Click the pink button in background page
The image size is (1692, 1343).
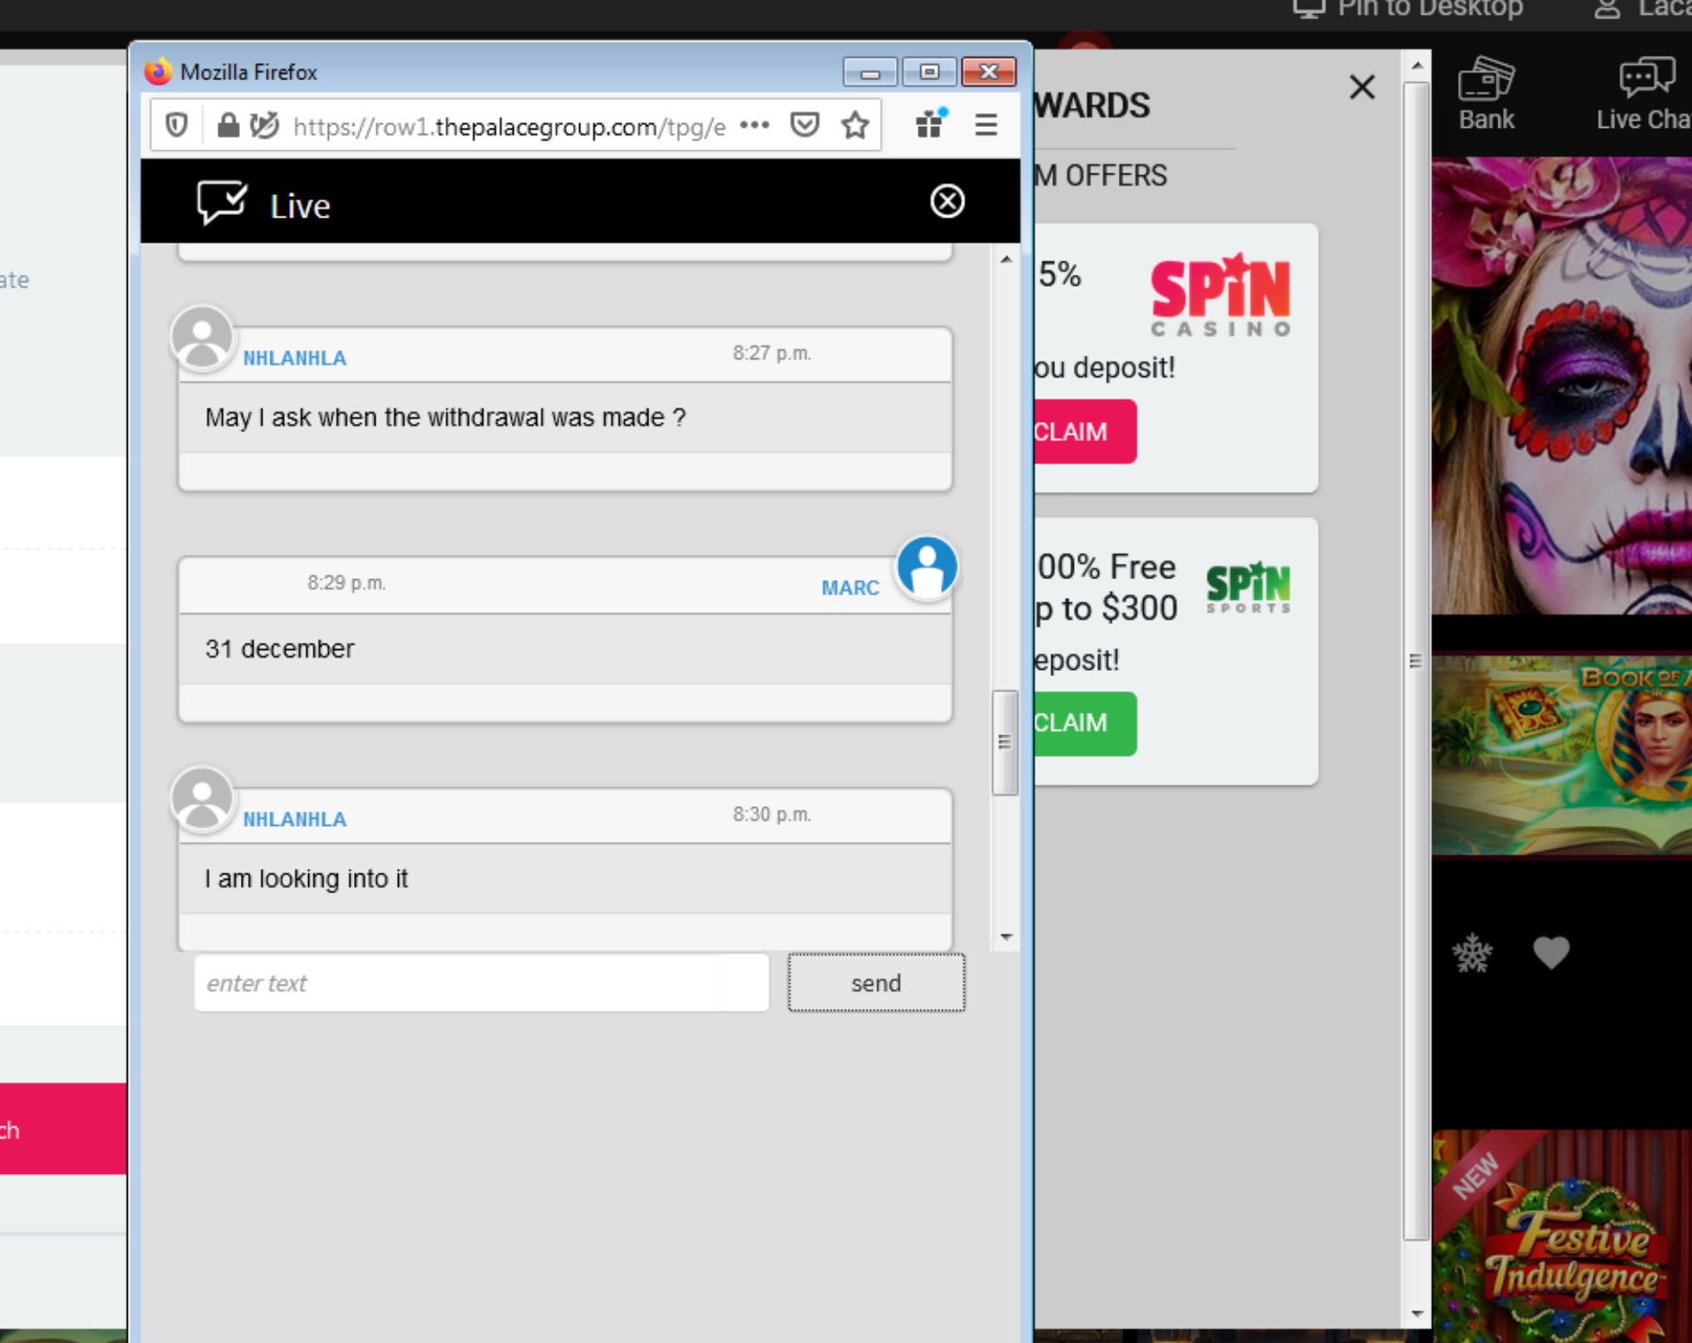pyautogui.click(x=63, y=1129)
